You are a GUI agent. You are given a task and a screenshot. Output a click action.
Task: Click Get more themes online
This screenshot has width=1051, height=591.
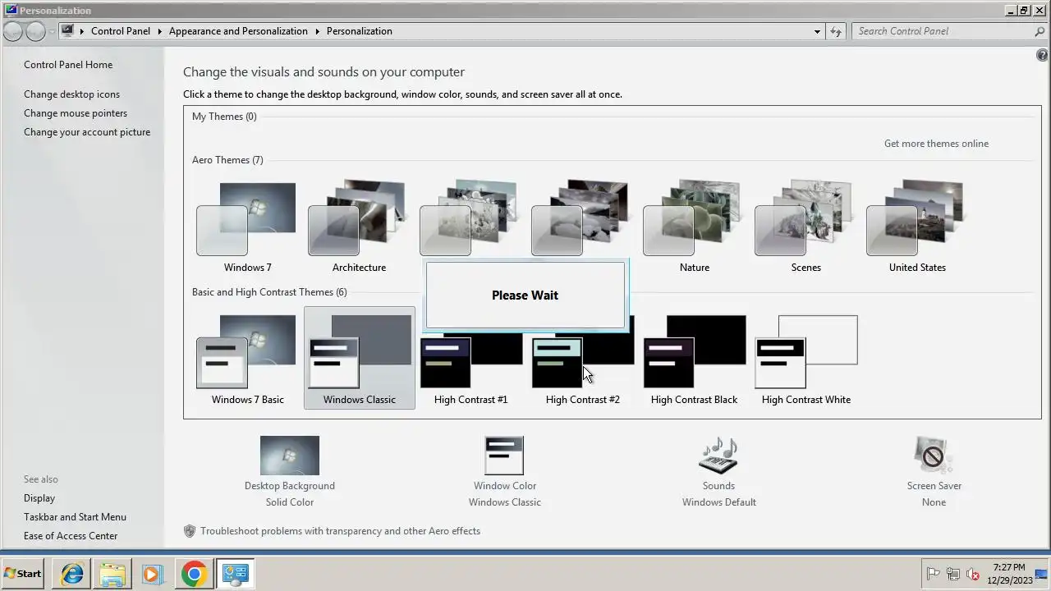click(936, 144)
